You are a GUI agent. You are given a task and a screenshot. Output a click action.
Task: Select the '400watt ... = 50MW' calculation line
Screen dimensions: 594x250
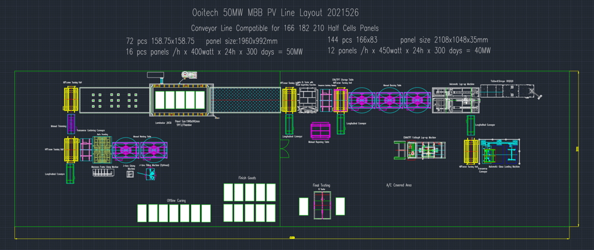point(214,52)
